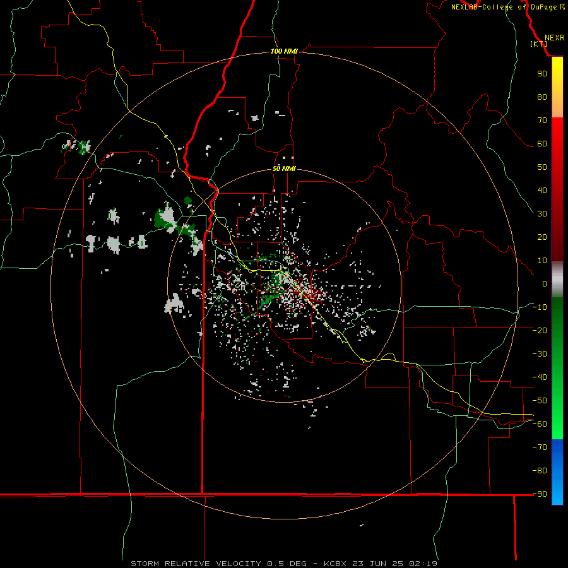
Task: Click the -20 value on the velocity scale
Action: (x=540, y=330)
